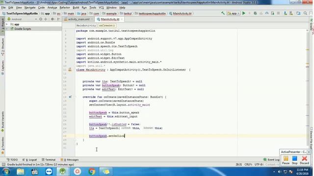Open Chrome from the taskbar
Screen dimensions: 314x176
[92, 172]
